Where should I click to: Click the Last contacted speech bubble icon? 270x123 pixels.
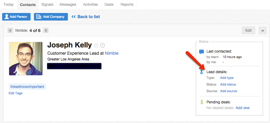pyautogui.click(x=202, y=52)
